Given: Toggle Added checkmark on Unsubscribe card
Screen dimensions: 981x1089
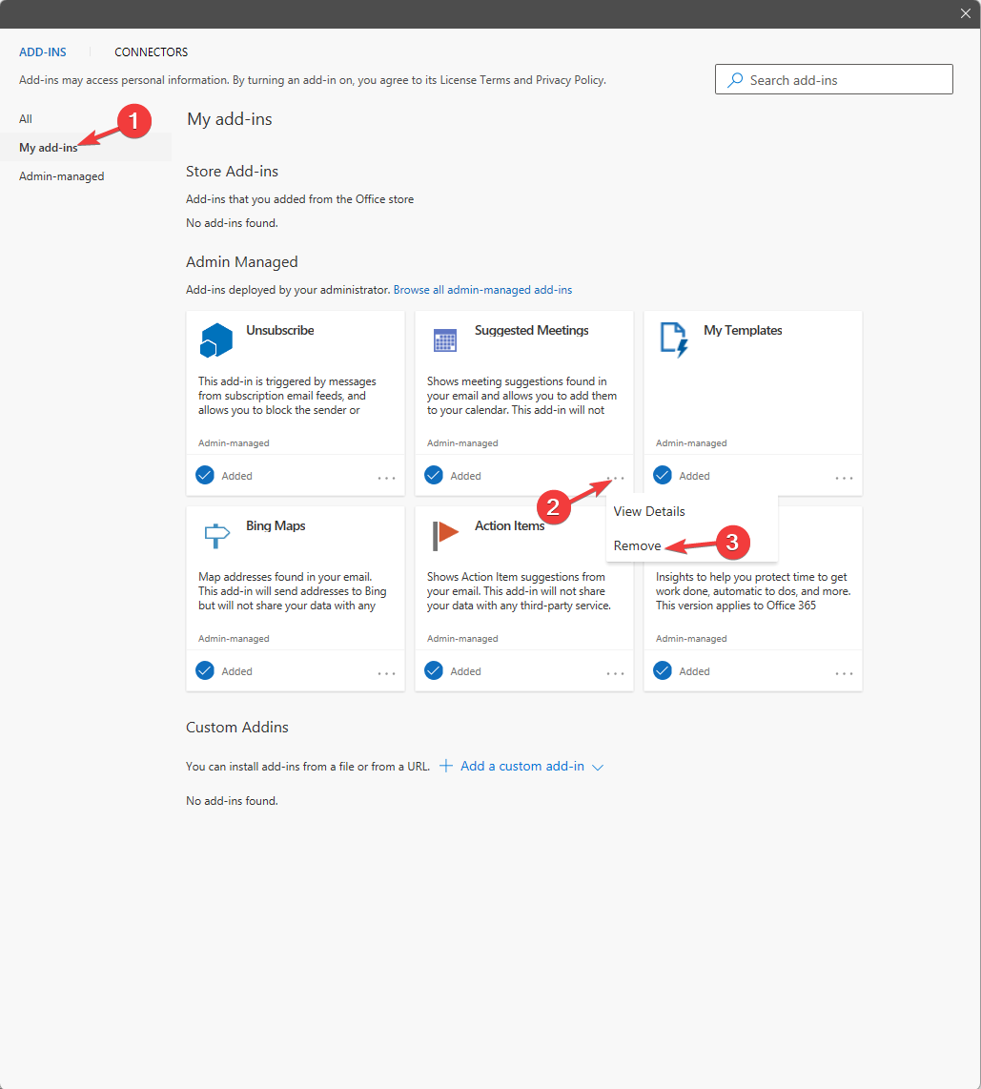Looking at the screenshot, I should tap(205, 475).
